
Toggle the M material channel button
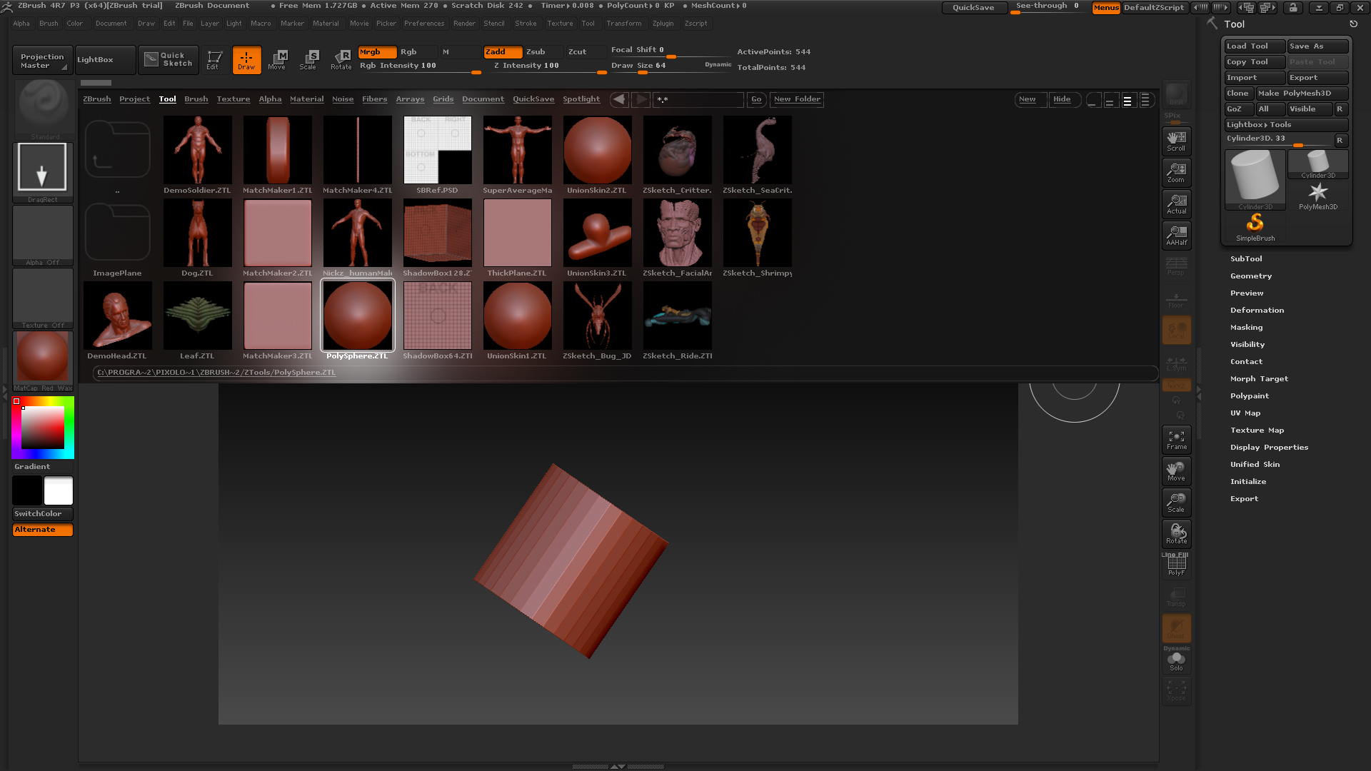click(x=461, y=52)
